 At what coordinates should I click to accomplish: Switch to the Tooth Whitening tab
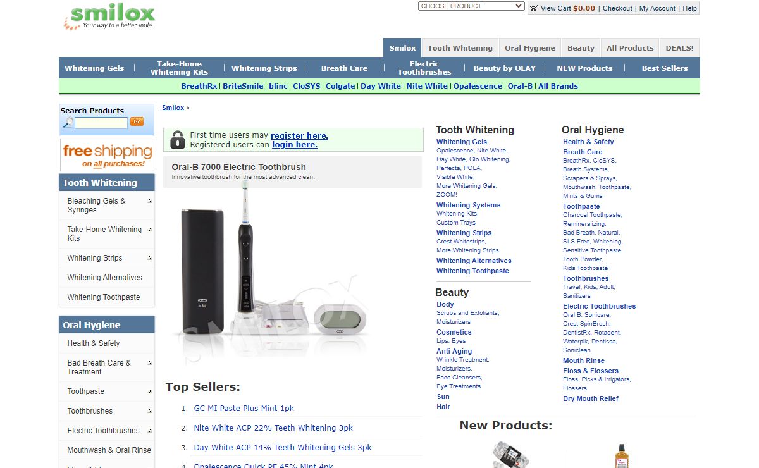coord(460,48)
